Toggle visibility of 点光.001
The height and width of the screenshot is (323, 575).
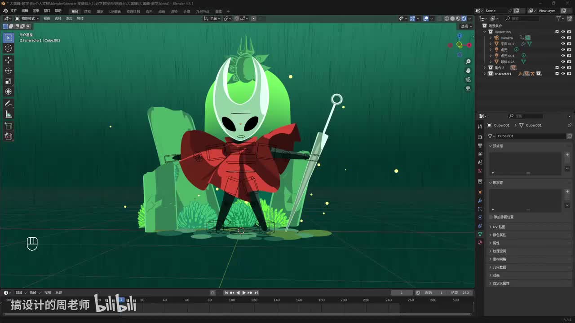tap(563, 56)
